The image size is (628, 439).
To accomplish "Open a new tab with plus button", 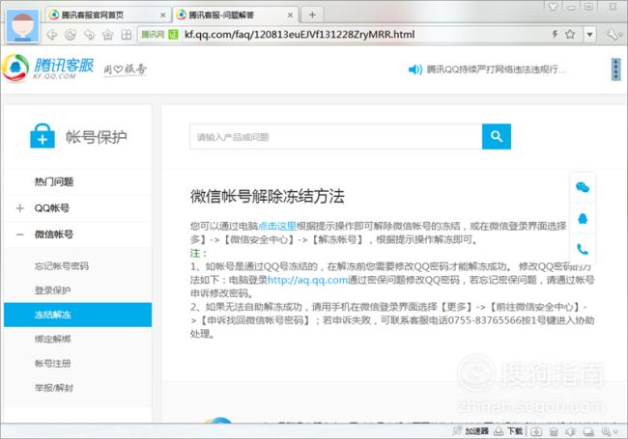I will 312,14.
